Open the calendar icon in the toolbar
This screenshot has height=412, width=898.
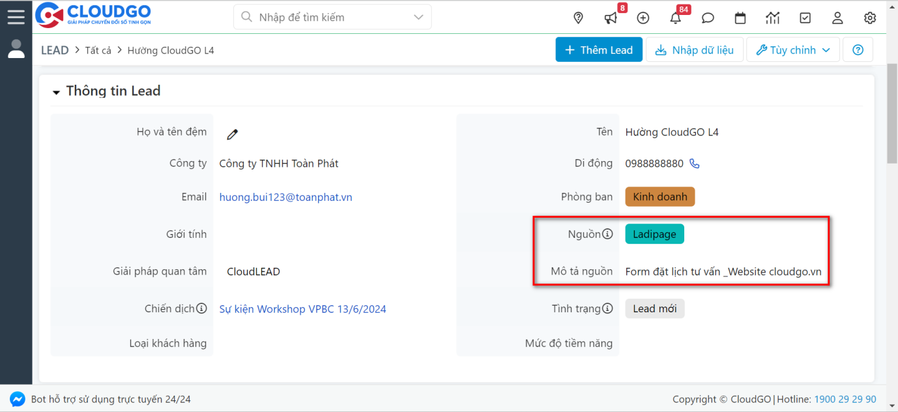740,18
